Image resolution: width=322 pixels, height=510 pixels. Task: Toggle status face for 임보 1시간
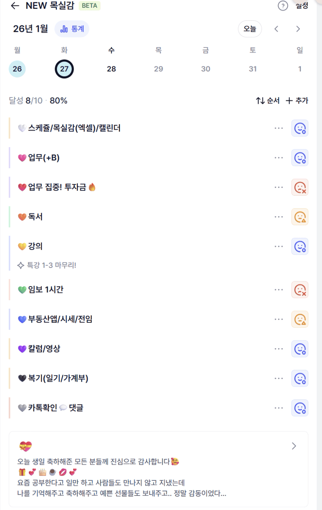pyautogui.click(x=300, y=290)
